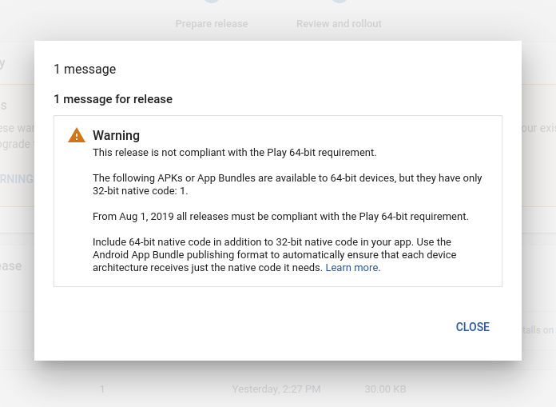Click the orange warning triangle icon
556x407 pixels.
pyautogui.click(x=76, y=135)
